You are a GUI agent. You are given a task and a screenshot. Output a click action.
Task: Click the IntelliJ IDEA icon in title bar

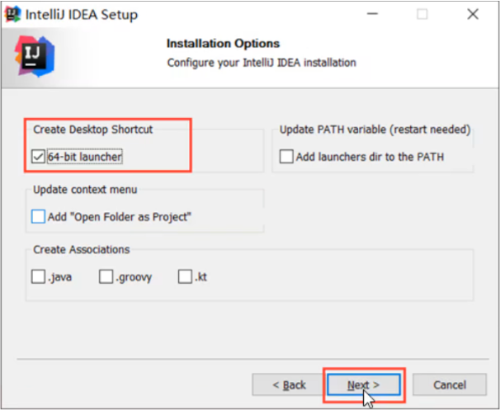click(12, 14)
